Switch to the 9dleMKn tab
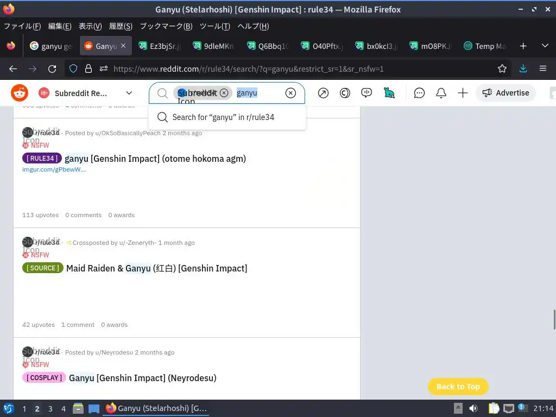Viewport: 556px width, 417px height. point(214,46)
